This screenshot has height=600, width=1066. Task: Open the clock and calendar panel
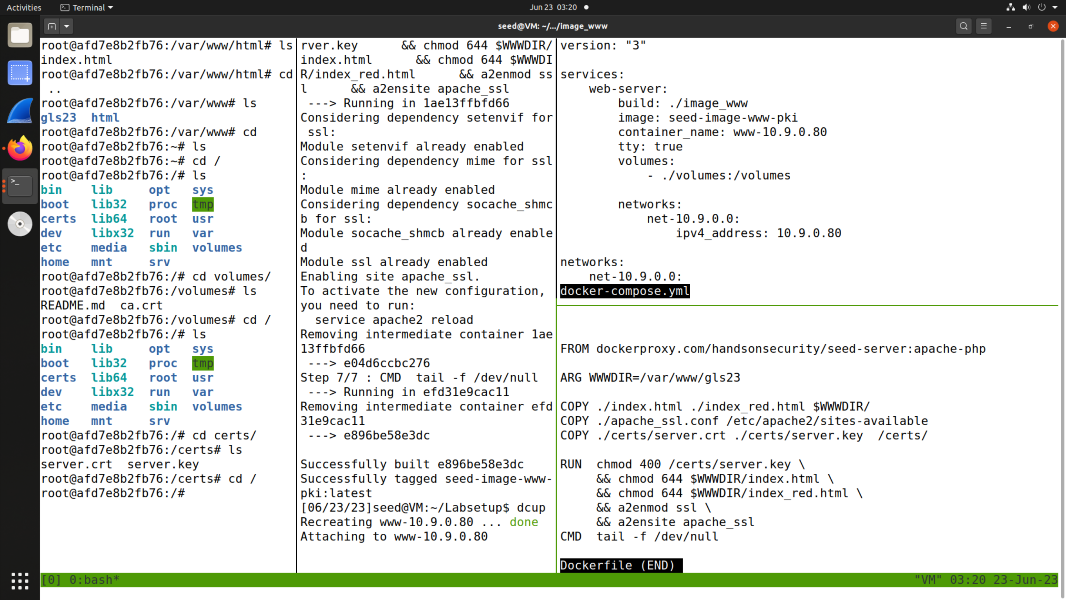(559, 7)
